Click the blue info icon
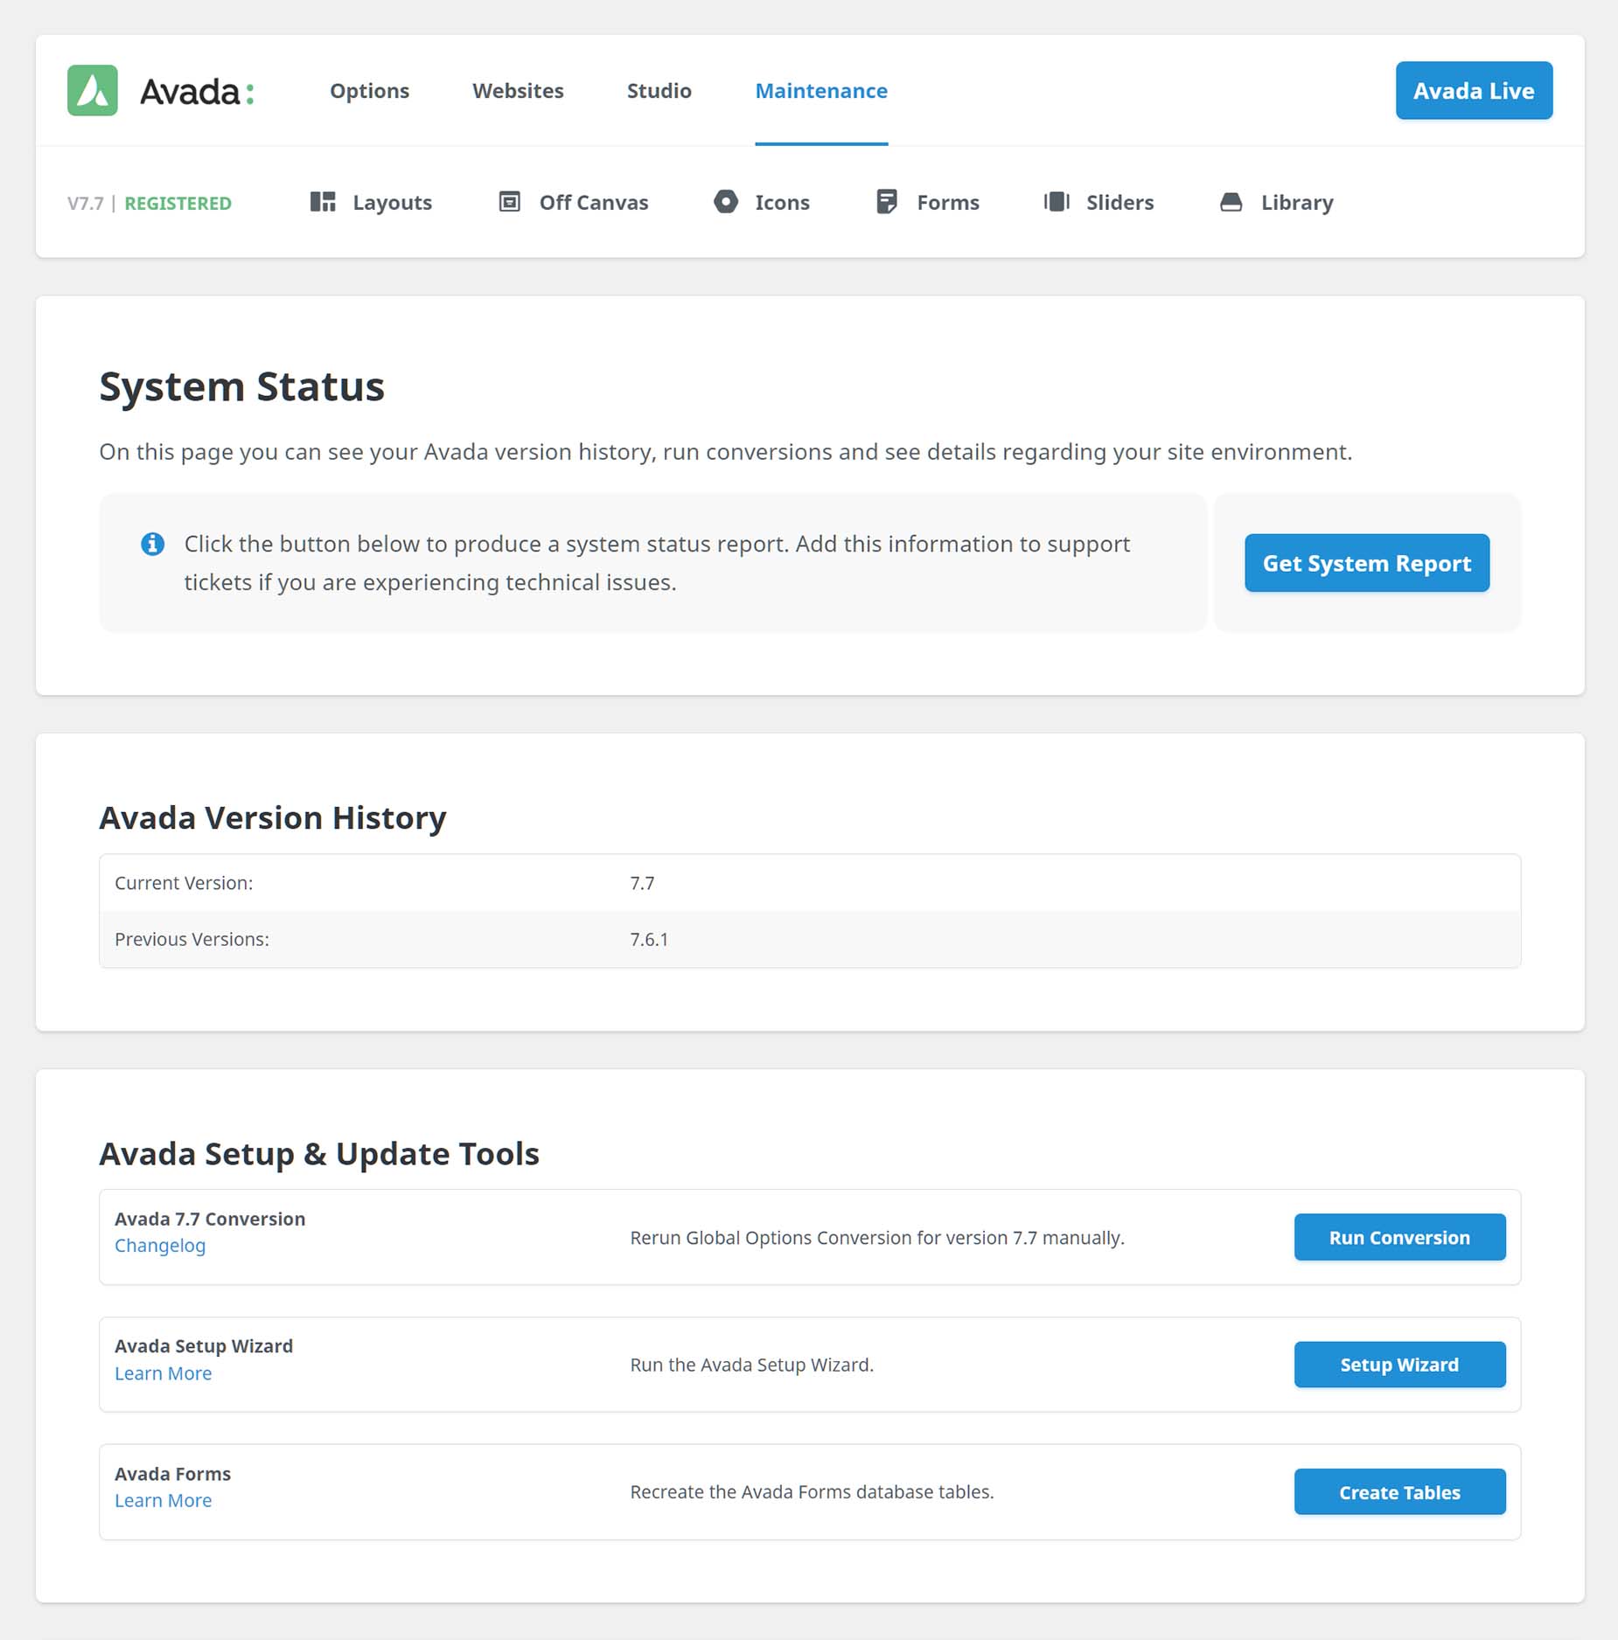This screenshot has height=1640, width=1618. click(x=153, y=544)
